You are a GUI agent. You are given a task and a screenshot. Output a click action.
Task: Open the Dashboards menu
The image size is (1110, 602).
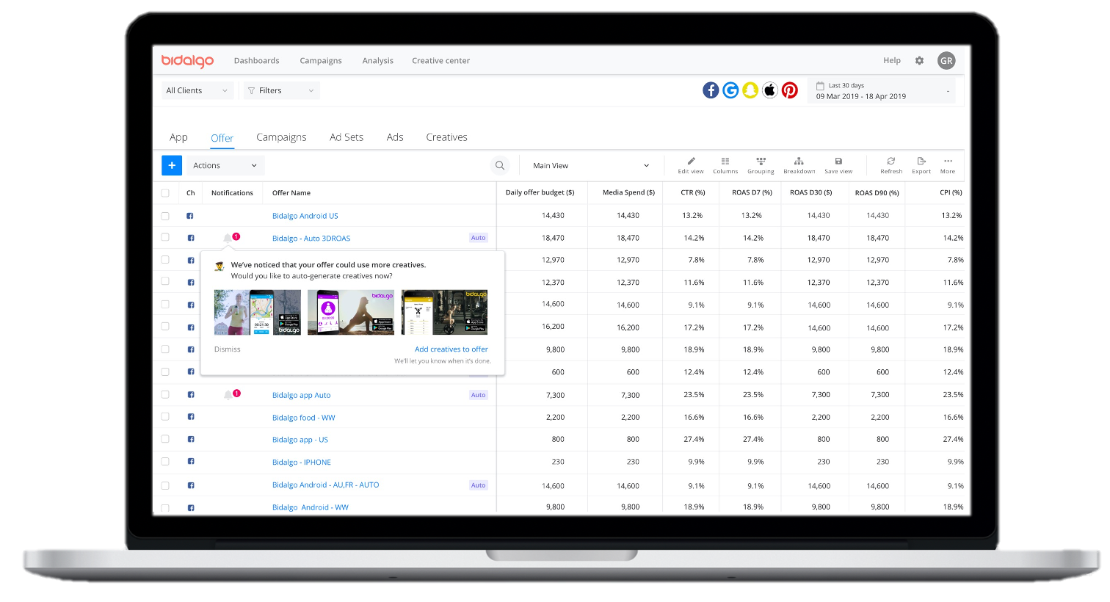(x=257, y=61)
